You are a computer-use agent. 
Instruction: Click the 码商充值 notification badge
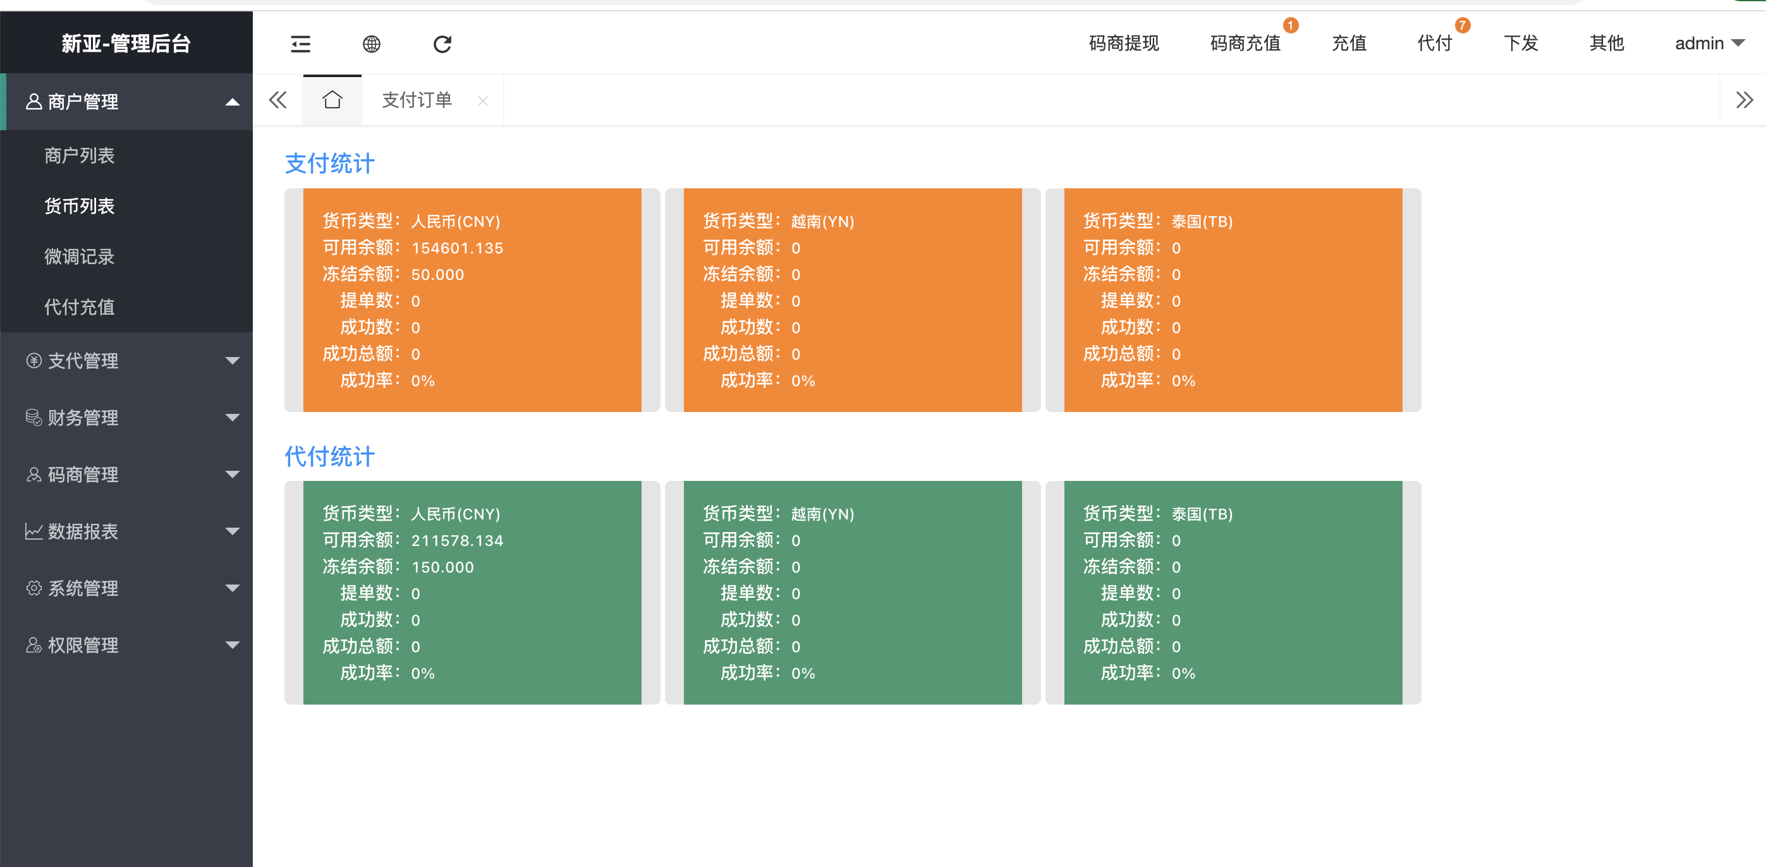click(x=1290, y=25)
